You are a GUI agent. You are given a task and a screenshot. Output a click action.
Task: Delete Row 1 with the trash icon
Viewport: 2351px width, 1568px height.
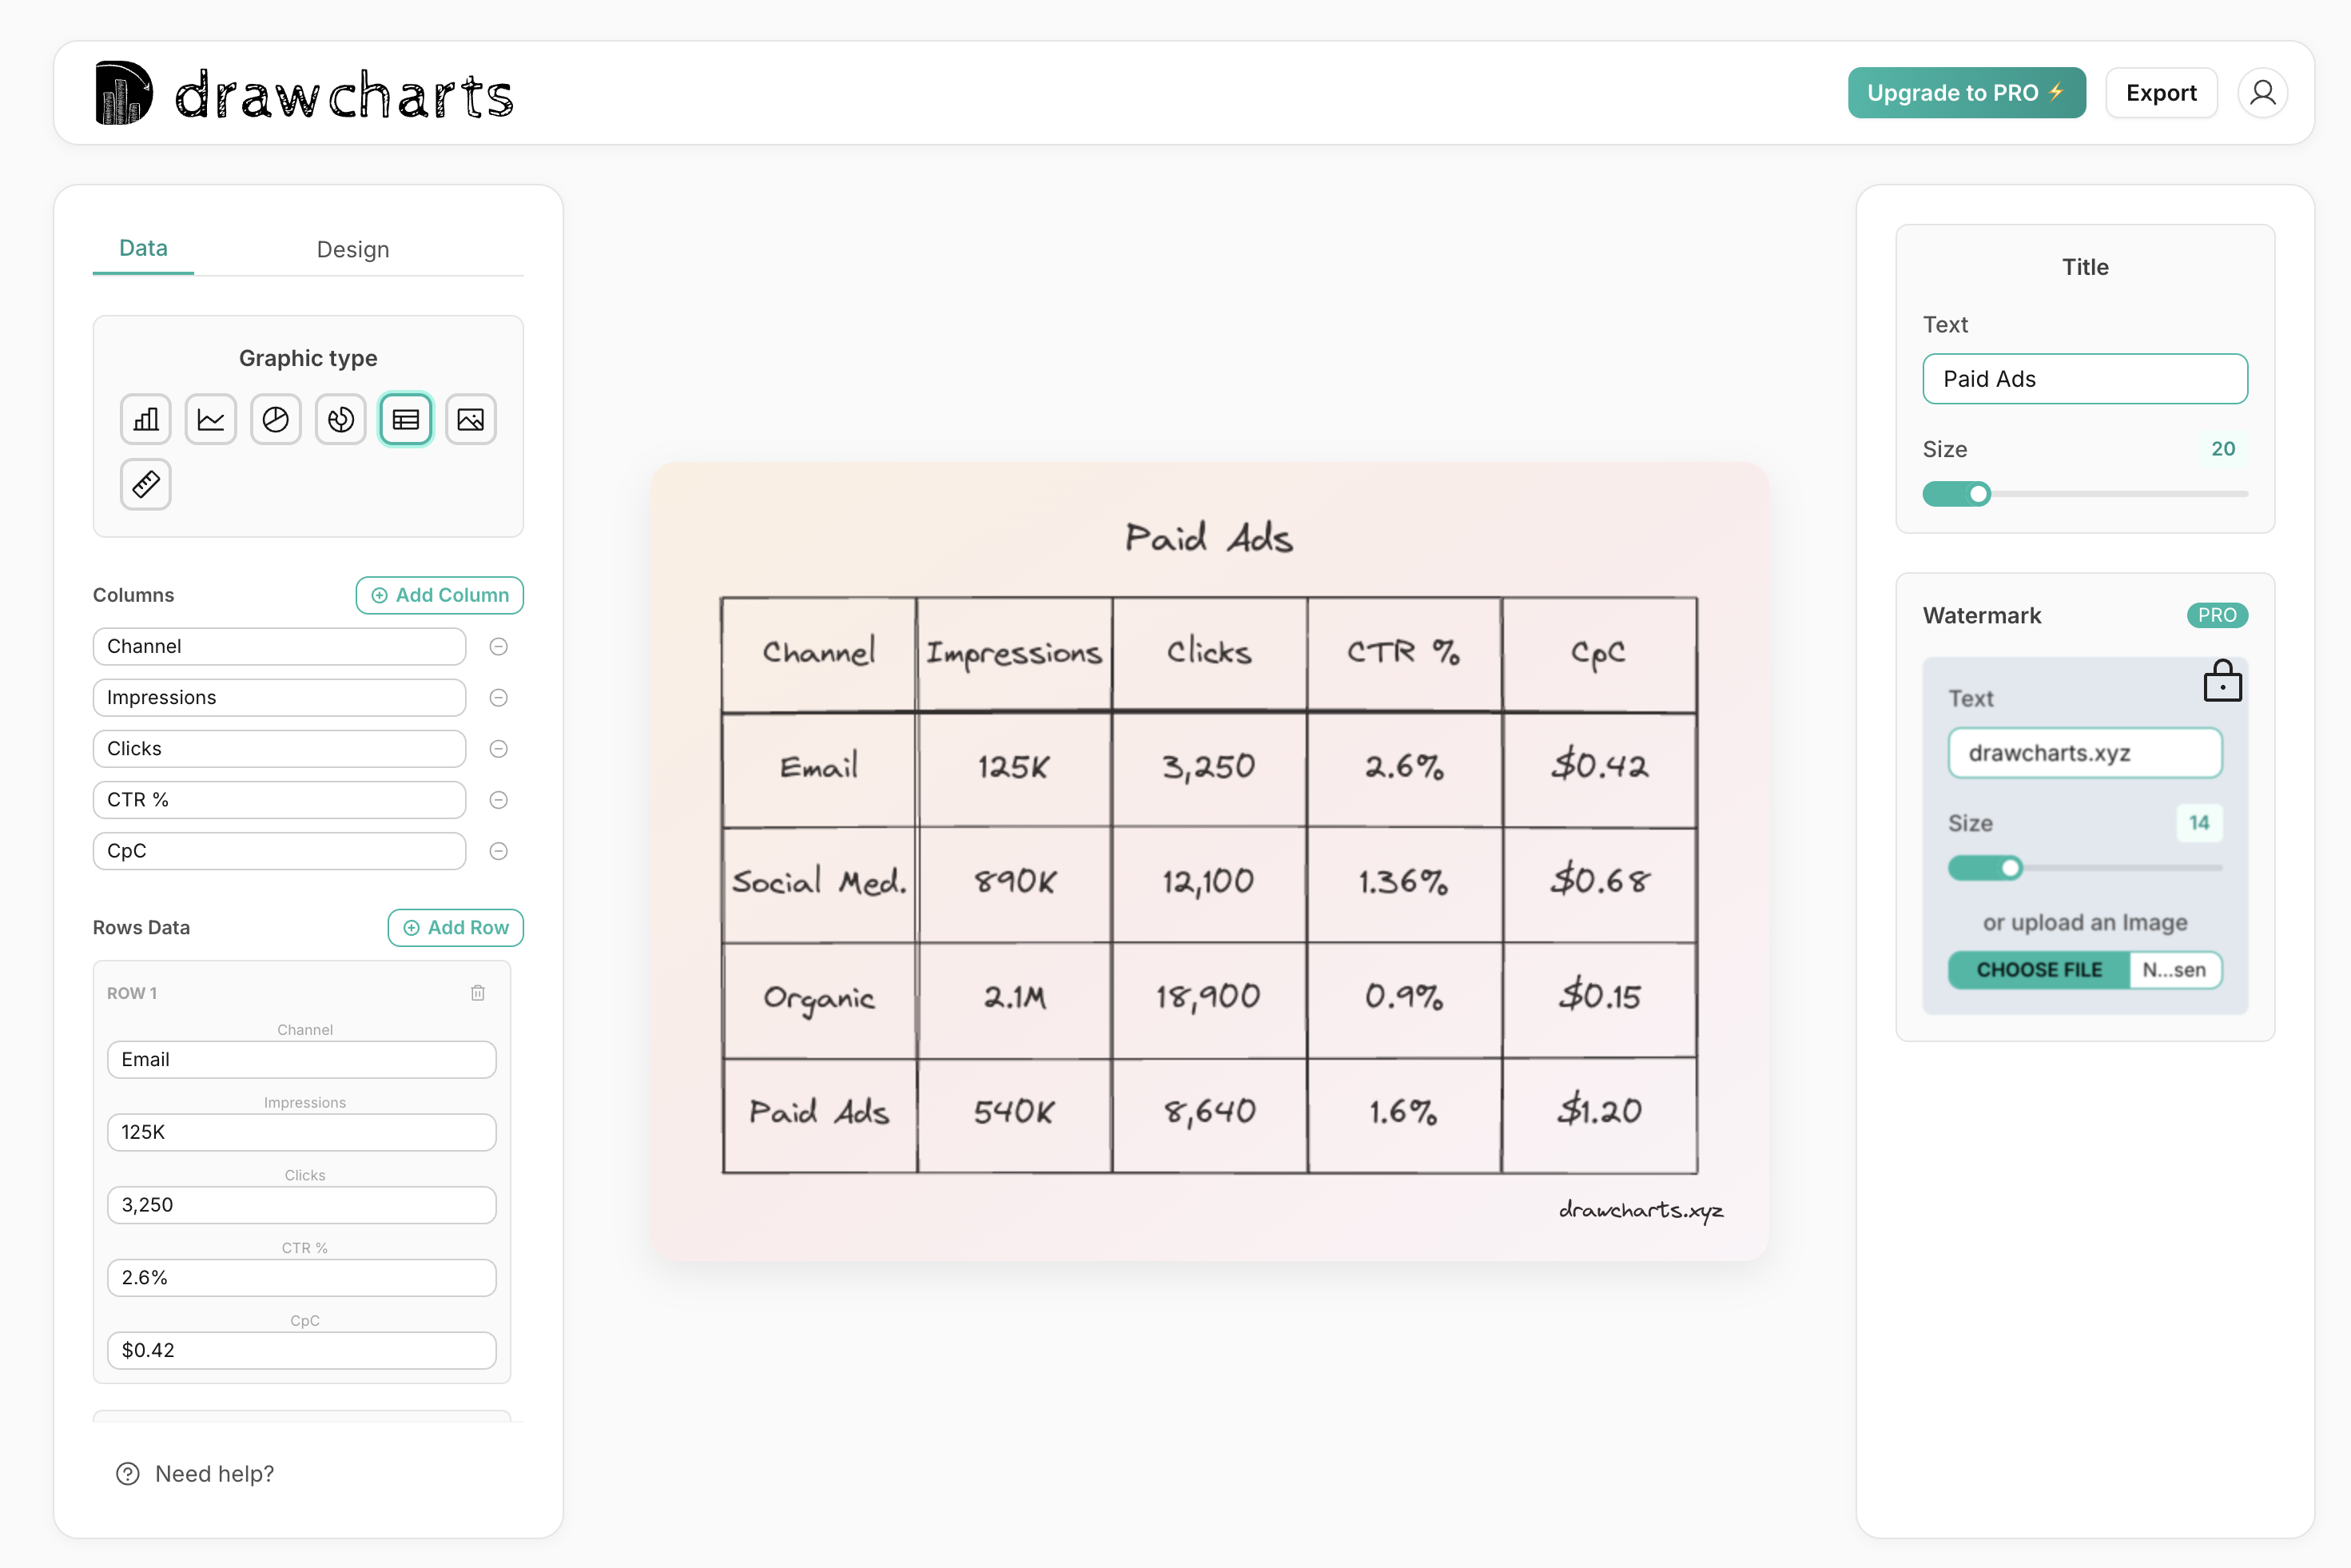pos(478,992)
